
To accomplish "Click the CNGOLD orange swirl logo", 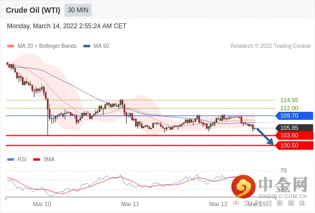I will (243, 186).
